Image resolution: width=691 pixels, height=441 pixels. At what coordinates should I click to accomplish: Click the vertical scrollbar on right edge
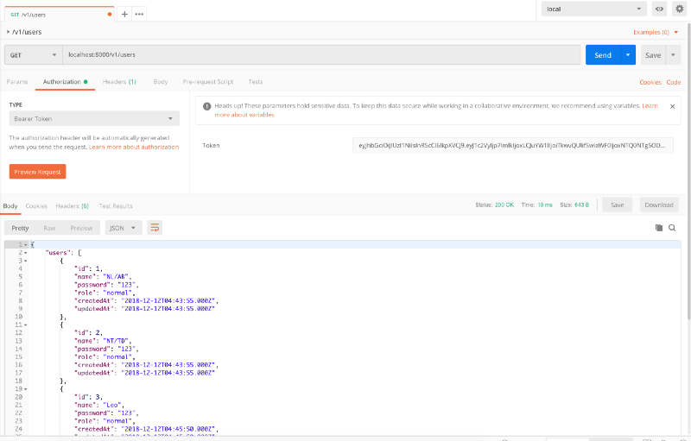tap(688, 172)
